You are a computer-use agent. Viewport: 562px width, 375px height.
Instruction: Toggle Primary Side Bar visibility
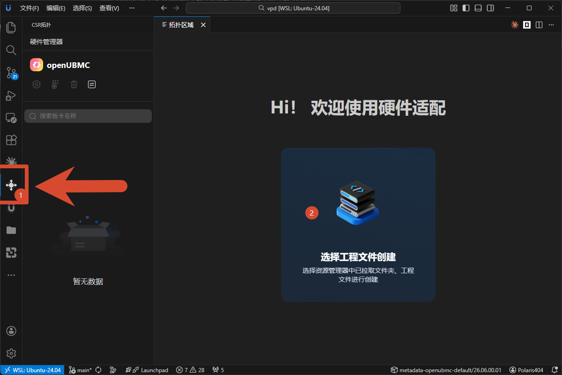pyautogui.click(x=466, y=8)
